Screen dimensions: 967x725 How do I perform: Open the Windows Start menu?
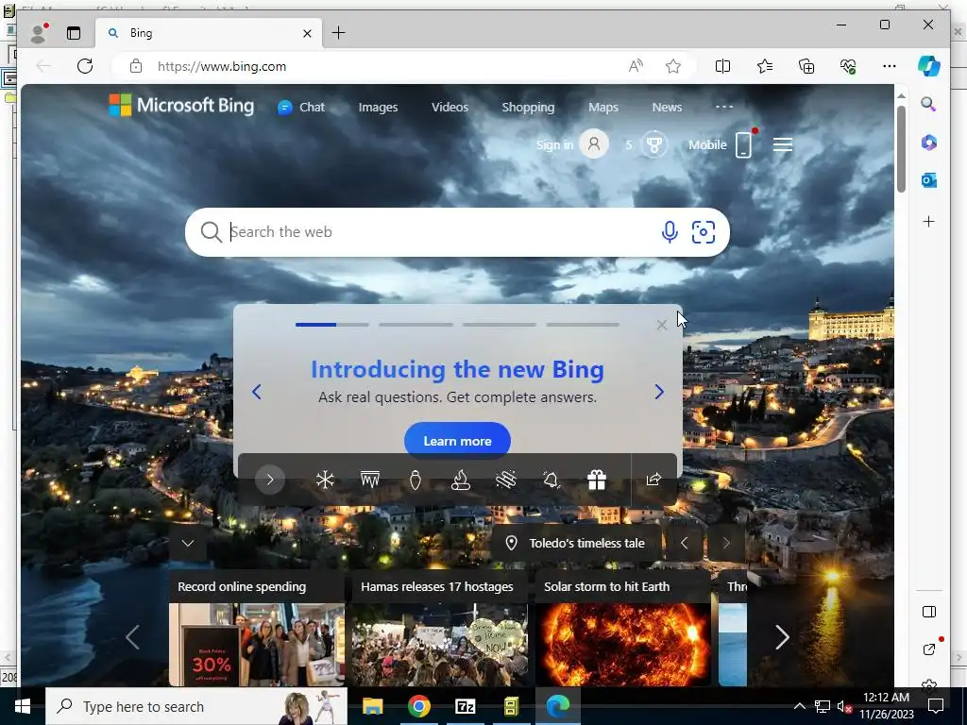pos(23,706)
